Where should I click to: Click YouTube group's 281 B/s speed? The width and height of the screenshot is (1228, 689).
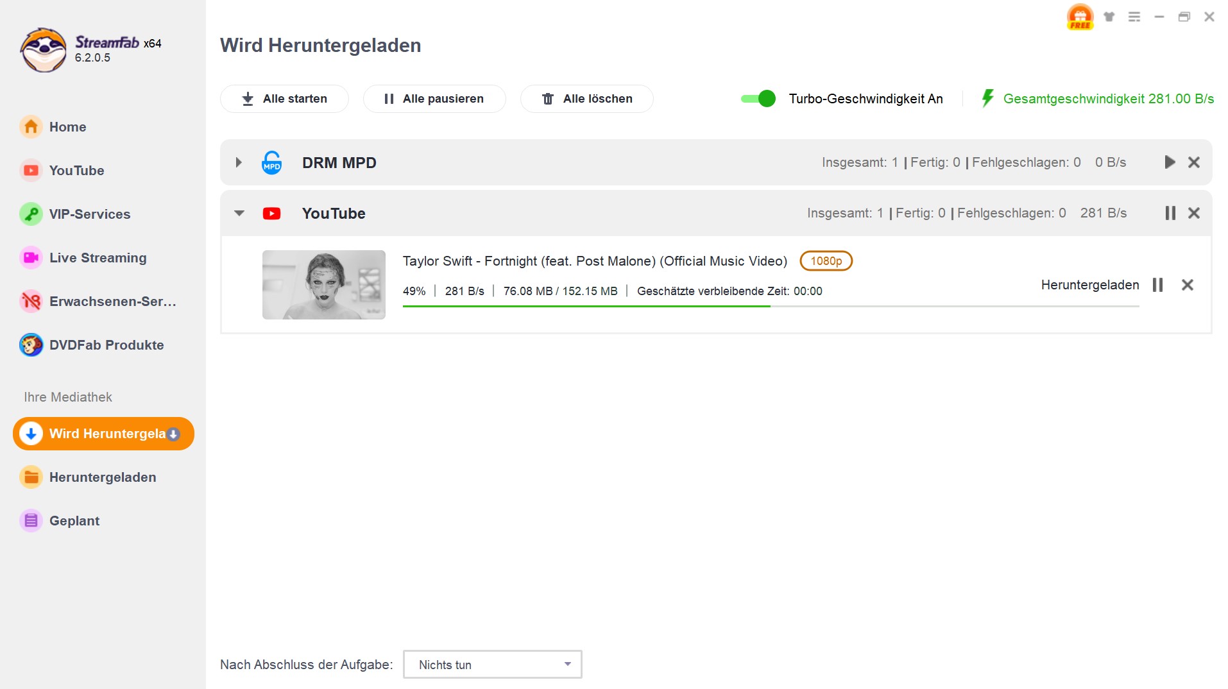[1103, 213]
